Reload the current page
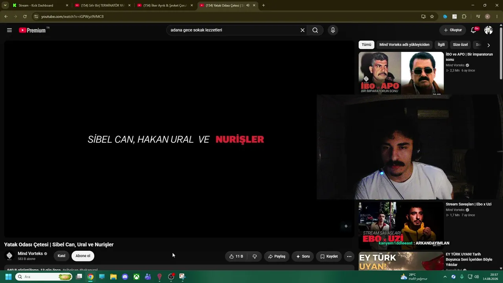 pyautogui.click(x=25, y=17)
